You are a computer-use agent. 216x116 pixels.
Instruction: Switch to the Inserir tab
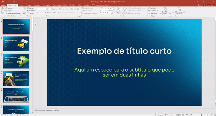point(21,5)
